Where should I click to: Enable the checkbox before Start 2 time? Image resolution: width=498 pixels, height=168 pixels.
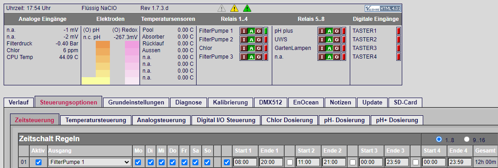tap(290, 162)
